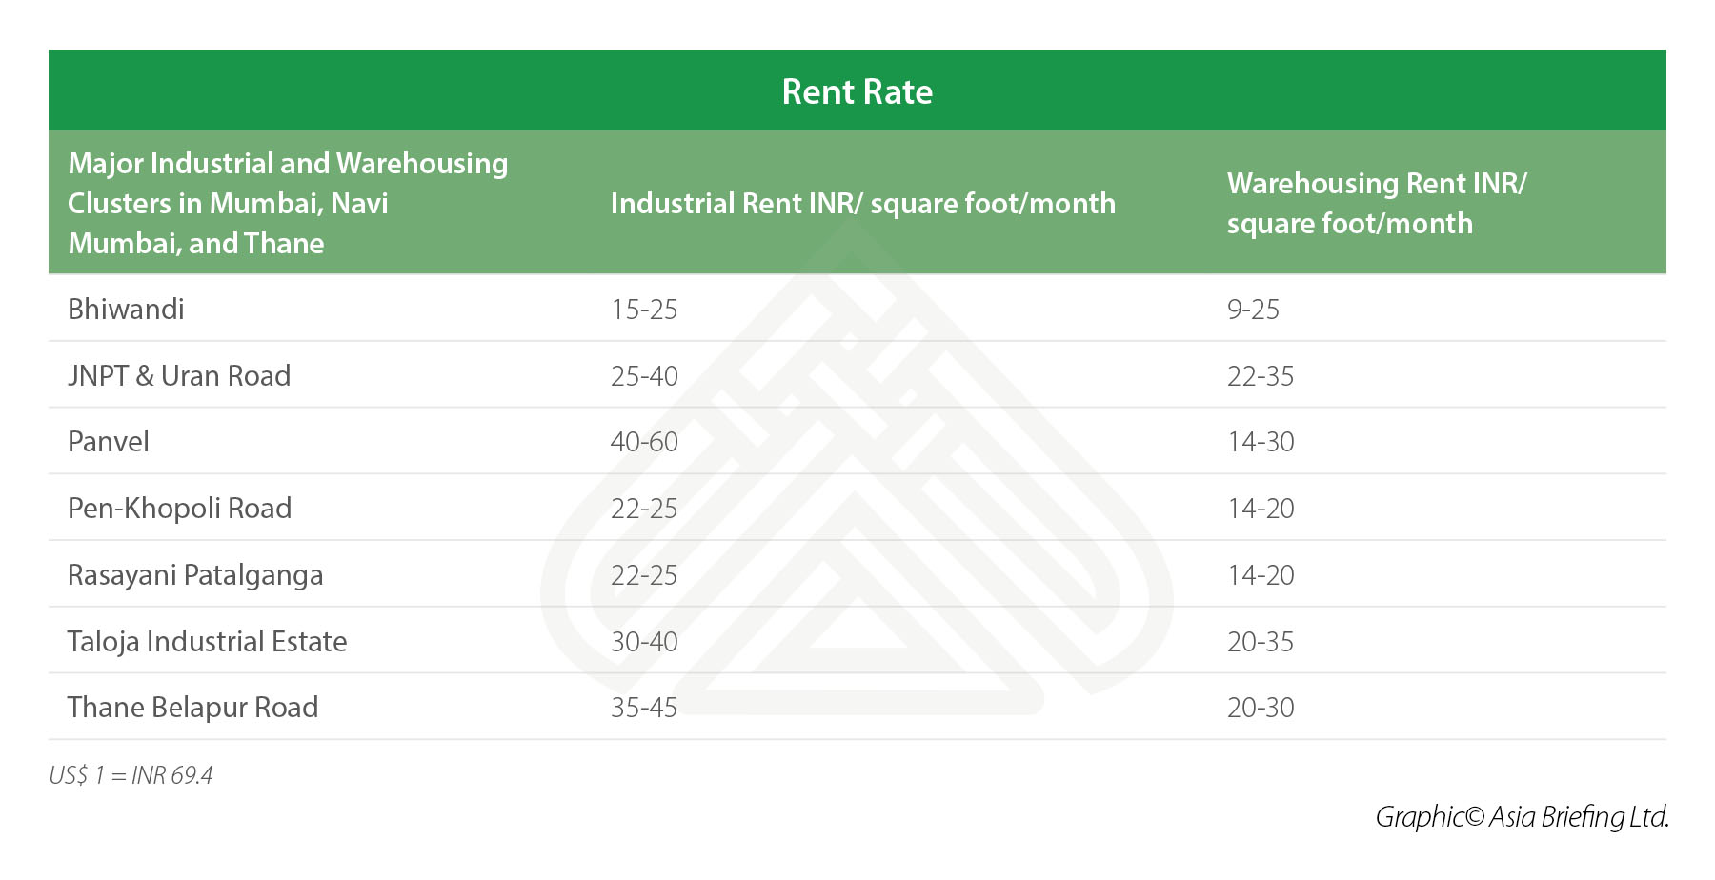The width and height of the screenshot is (1715, 880).
Task: Click the 'Warehousing Rent INR/ square foot/month' header
Action: tap(1376, 203)
